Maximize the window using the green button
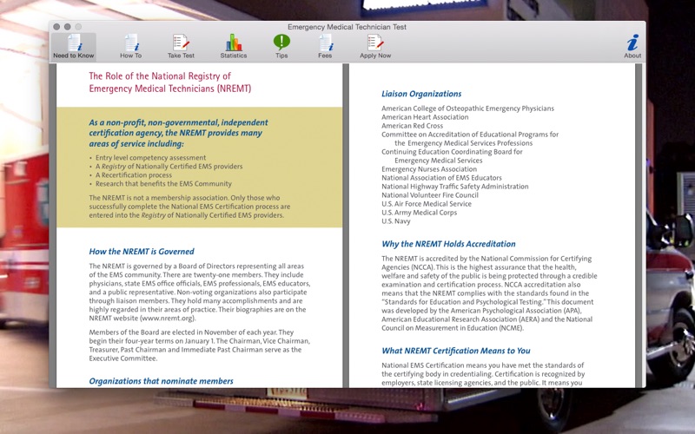The image size is (695, 434). pos(78,27)
